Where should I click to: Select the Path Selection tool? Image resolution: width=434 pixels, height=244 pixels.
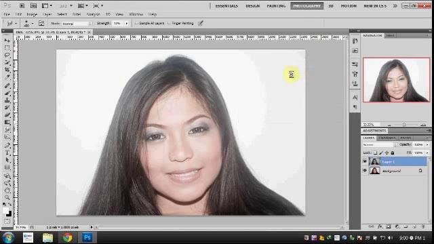tap(7, 160)
